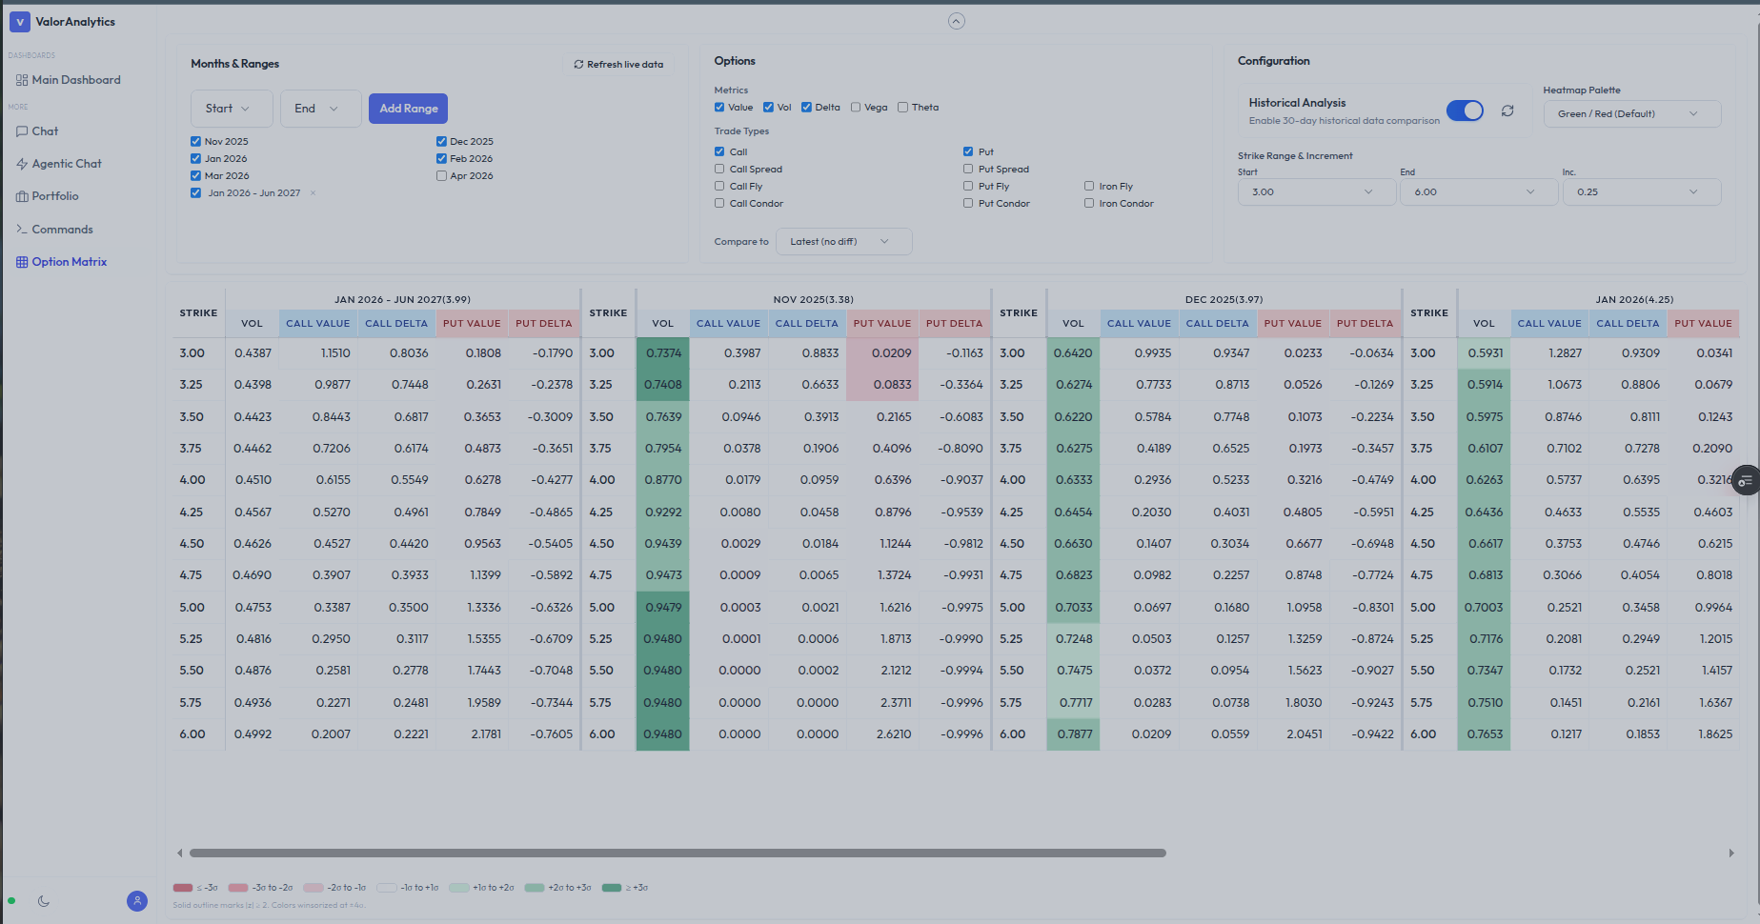Open Portfolio using the briefcase icon
Viewport: 1760px width, 924px height.
coord(22,196)
